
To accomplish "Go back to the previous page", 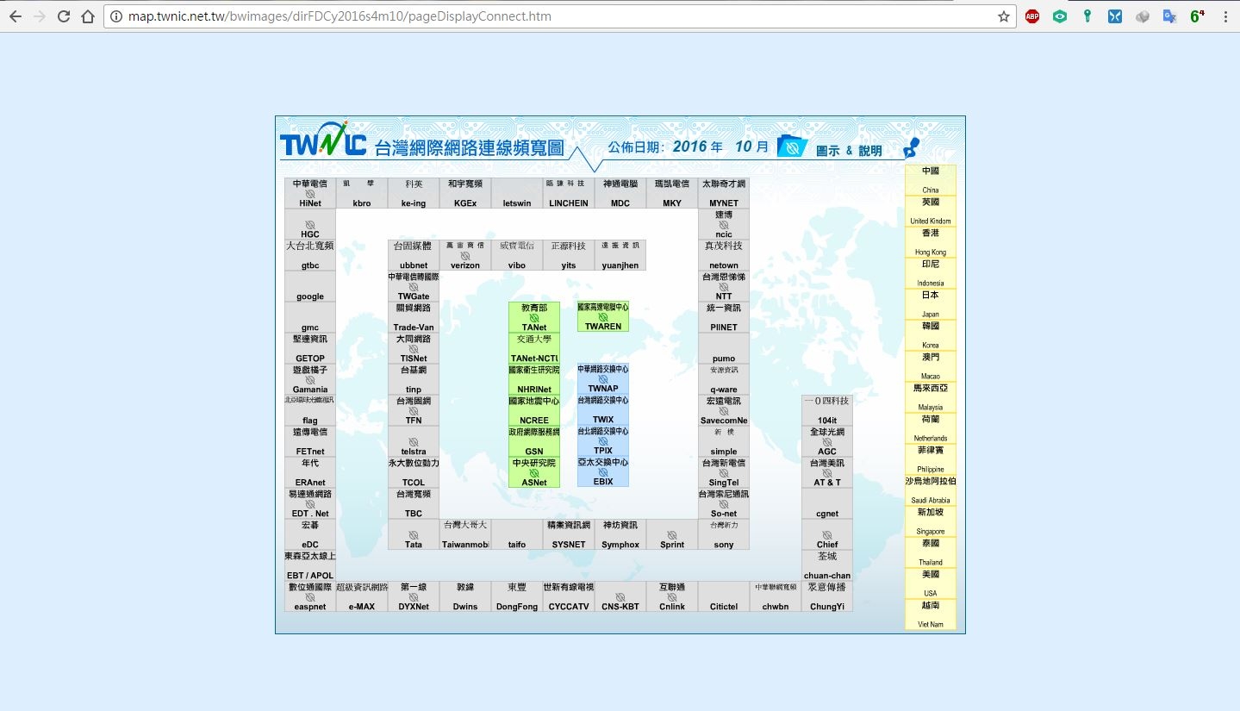I will pyautogui.click(x=16, y=16).
